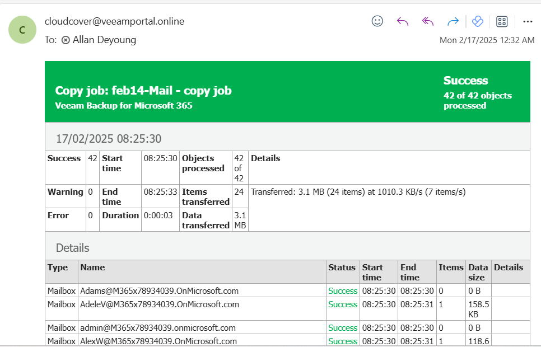This screenshot has height=347, width=541.
Task: Click the Start time value 08:25:30 in summary
Action: click(x=160, y=158)
